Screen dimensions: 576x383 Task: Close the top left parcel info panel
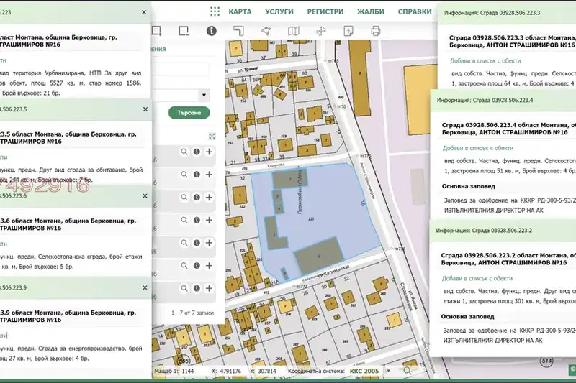pyautogui.click(x=144, y=12)
